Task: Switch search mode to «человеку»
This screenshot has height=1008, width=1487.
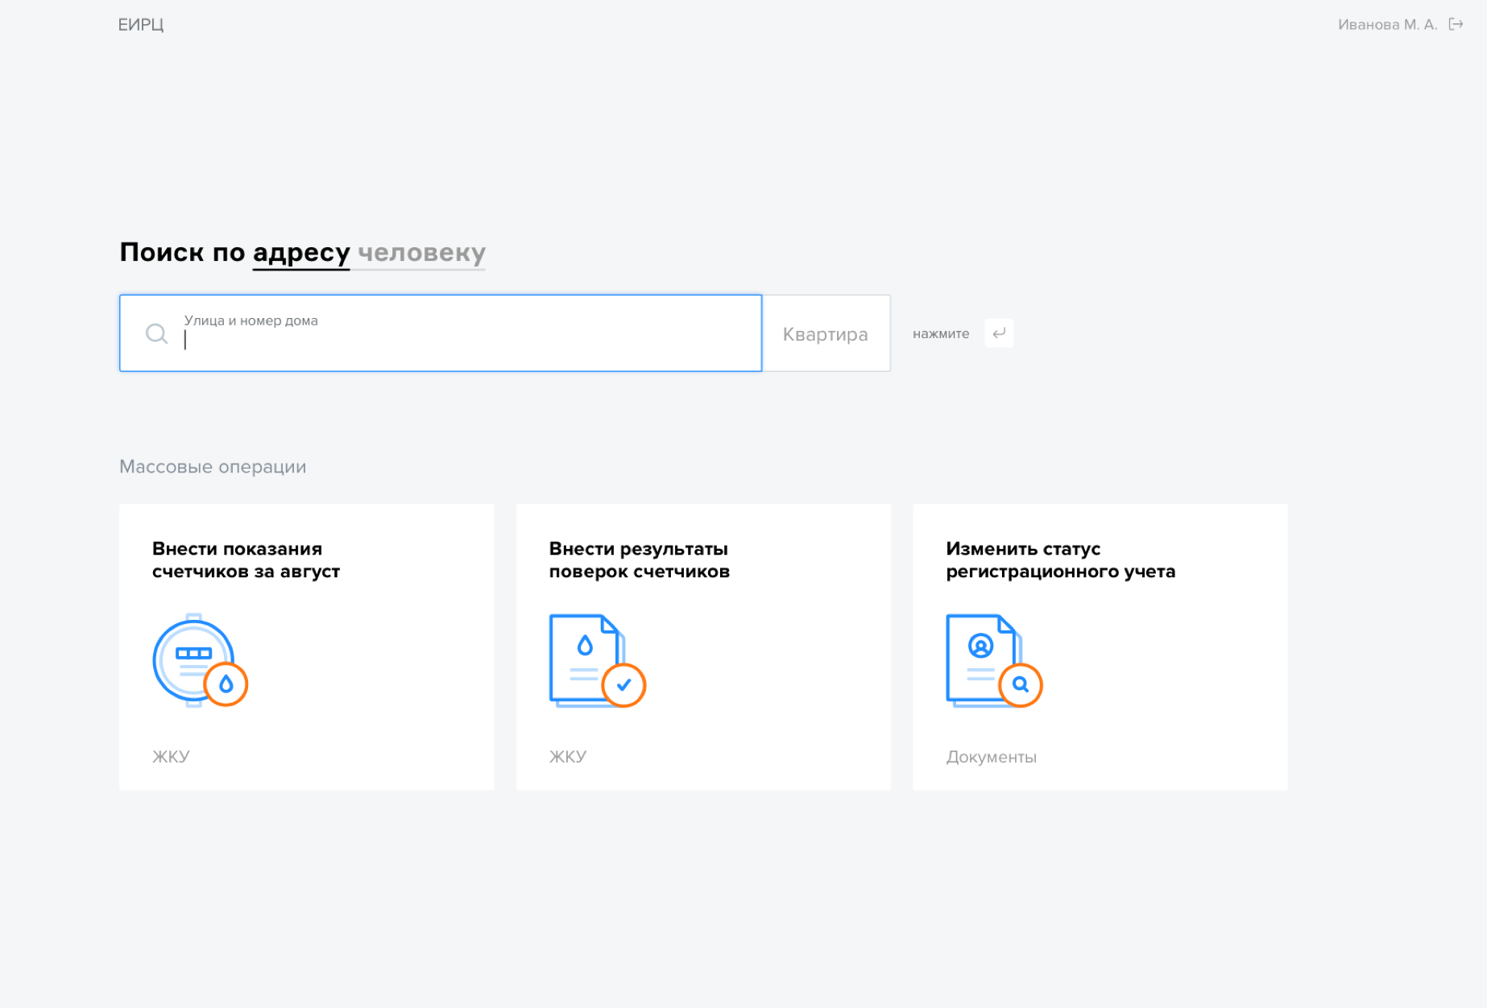Action: coord(421,253)
